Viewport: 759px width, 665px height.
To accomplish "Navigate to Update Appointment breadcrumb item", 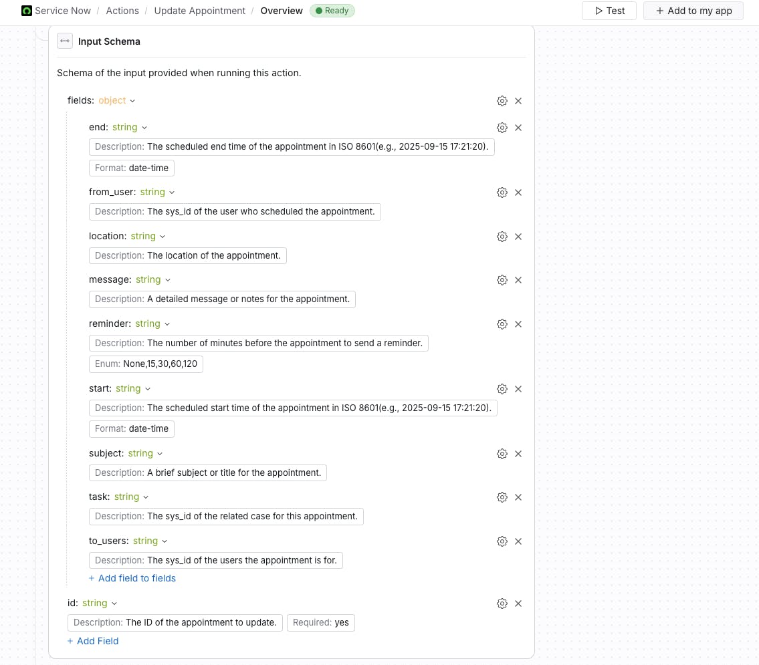I will (199, 11).
